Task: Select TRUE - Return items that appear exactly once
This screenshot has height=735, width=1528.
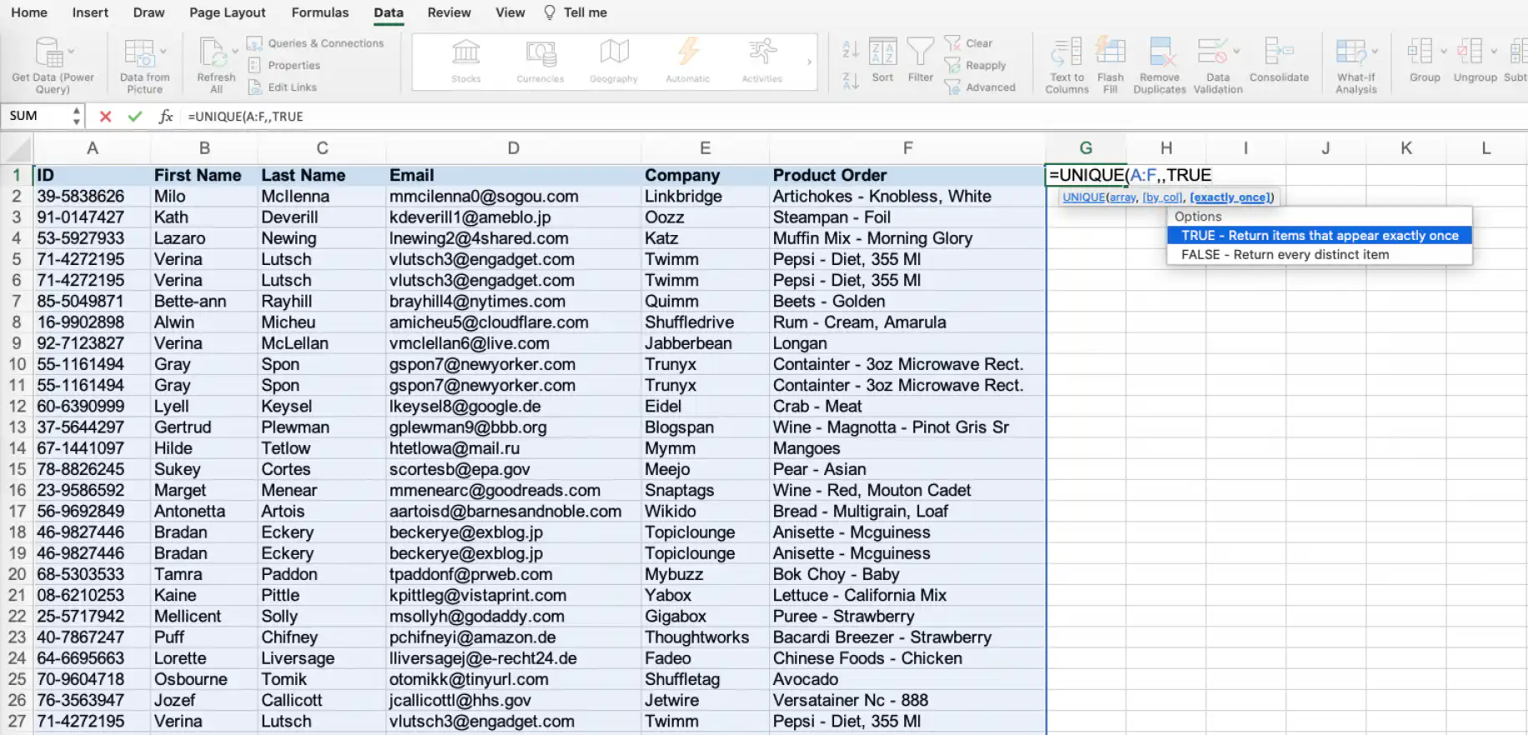Action: (1319, 236)
